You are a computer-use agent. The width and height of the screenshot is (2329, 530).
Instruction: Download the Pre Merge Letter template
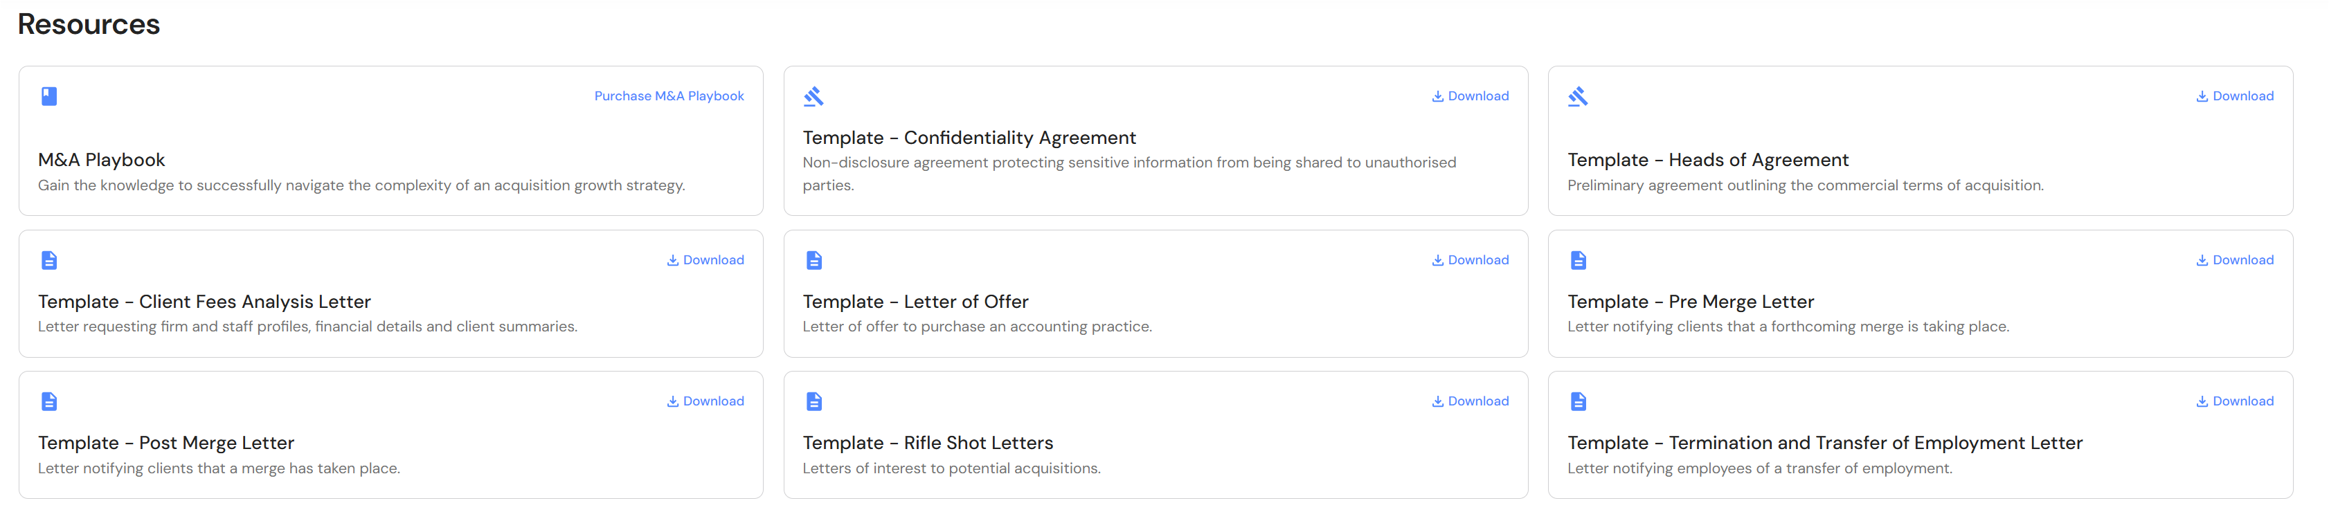2235,260
